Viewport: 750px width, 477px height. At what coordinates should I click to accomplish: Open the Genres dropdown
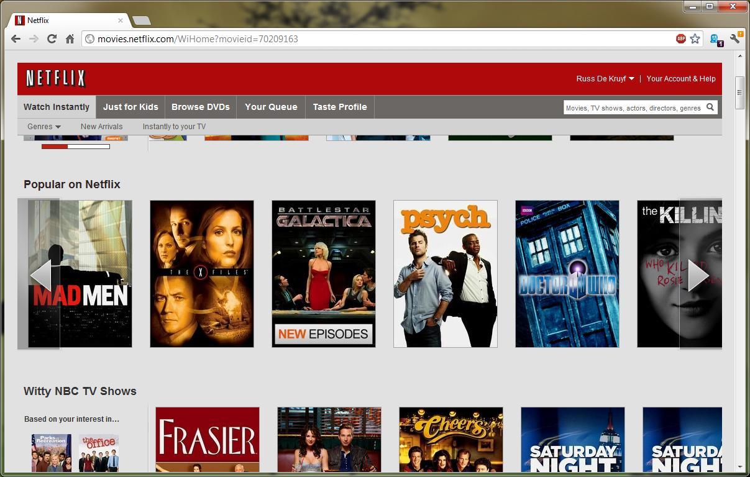coord(43,126)
